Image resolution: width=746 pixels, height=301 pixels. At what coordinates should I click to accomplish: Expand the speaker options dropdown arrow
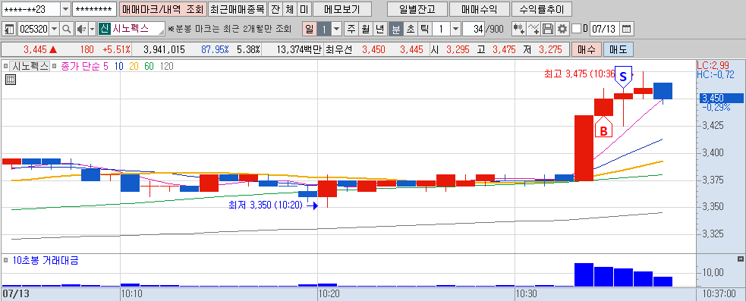coord(92,29)
